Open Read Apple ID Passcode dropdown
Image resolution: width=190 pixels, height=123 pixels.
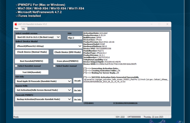[43, 81]
